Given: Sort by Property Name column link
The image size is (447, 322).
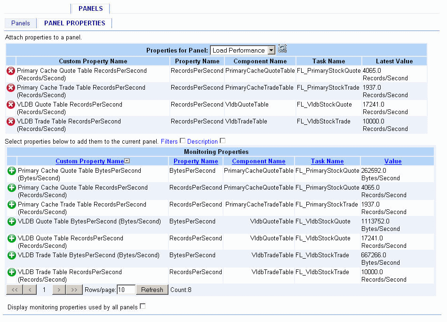Looking at the screenshot, I should tap(196, 161).
